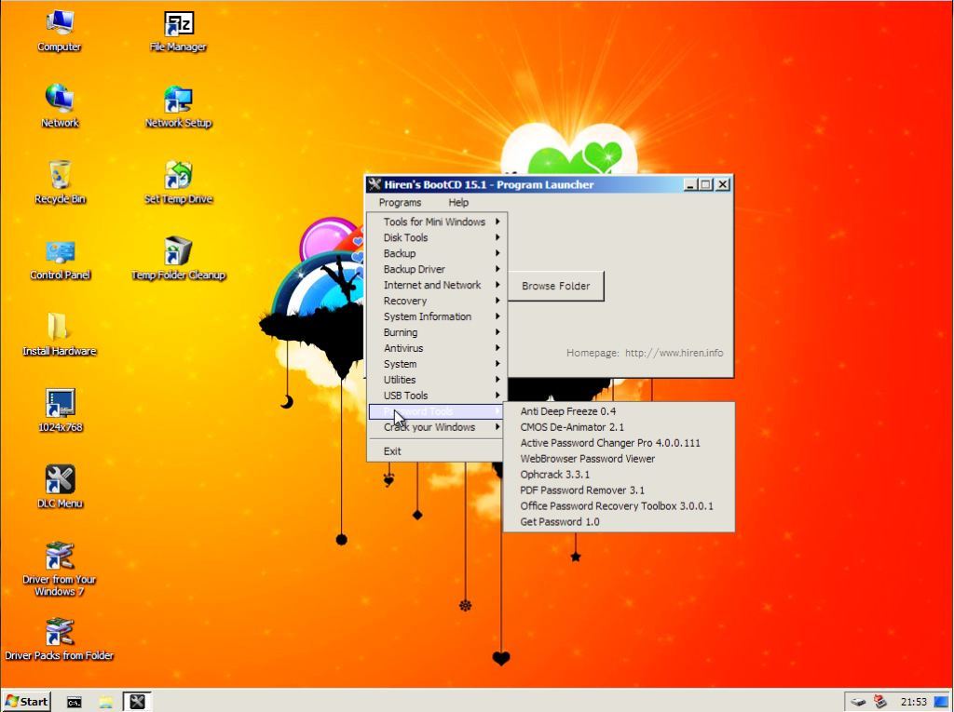This screenshot has height=712, width=954.
Task: Launch Ophcrack 3.3.1
Action: [x=619, y=475]
